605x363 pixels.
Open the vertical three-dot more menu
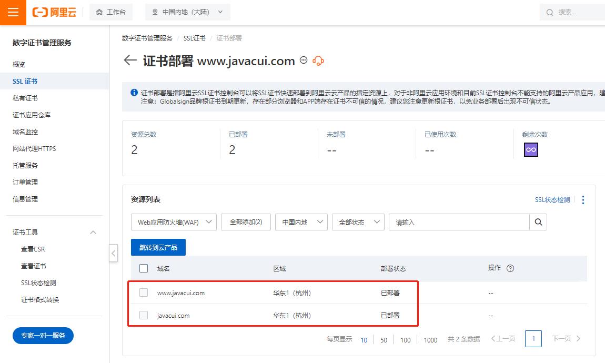(x=583, y=199)
